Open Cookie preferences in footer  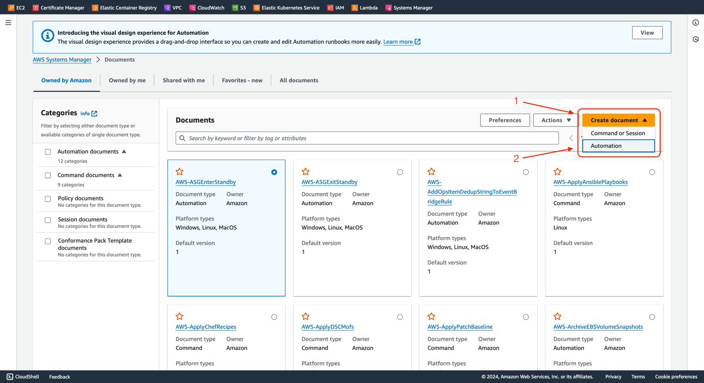676,377
